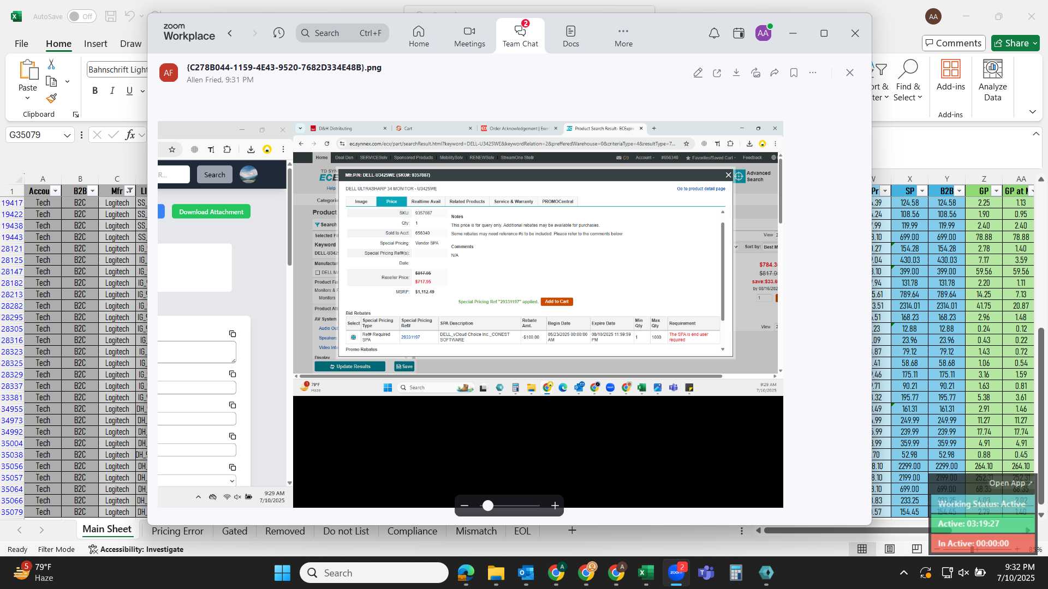
Task: Close the image preview
Action: 849,73
